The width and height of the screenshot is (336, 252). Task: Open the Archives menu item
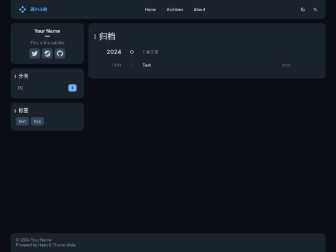(x=175, y=9)
